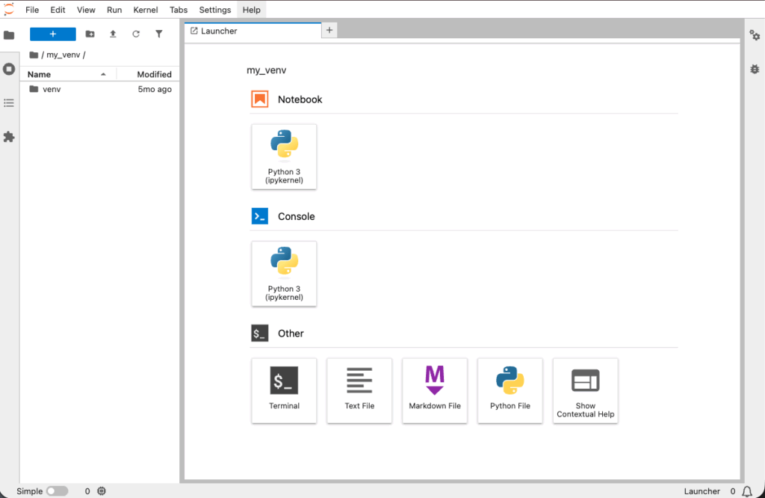
Task: Open the Debugger bug icon panel
Action: click(x=755, y=69)
